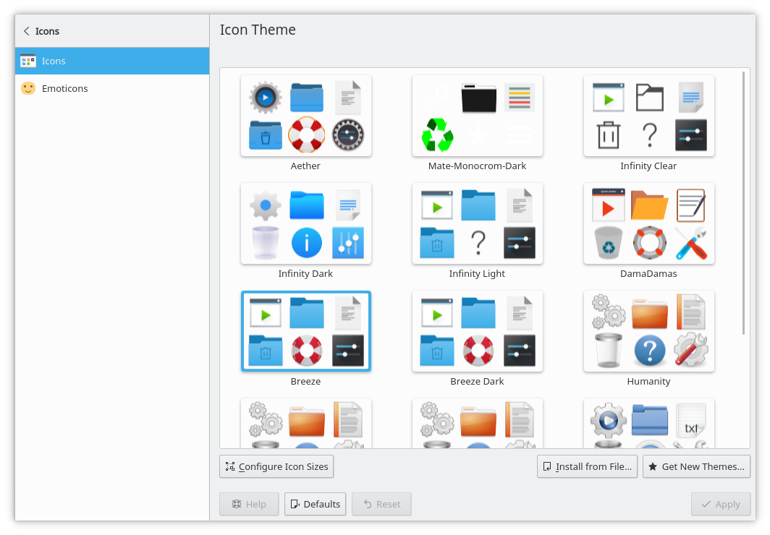Screen dimensions: 770x535
Task: Select the Mate-Monocrom-Dark icon theme
Action: tap(477, 116)
